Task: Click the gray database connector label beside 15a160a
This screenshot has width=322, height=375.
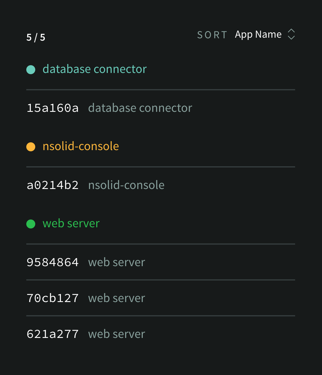Action: [140, 108]
